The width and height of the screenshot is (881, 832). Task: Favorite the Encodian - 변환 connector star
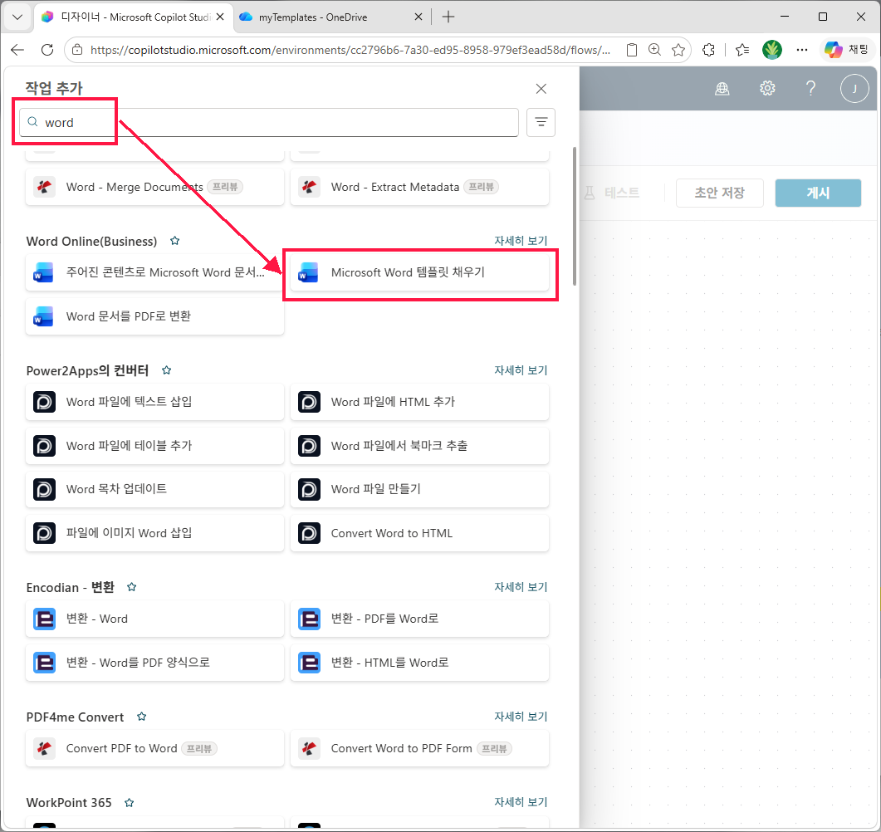click(131, 587)
